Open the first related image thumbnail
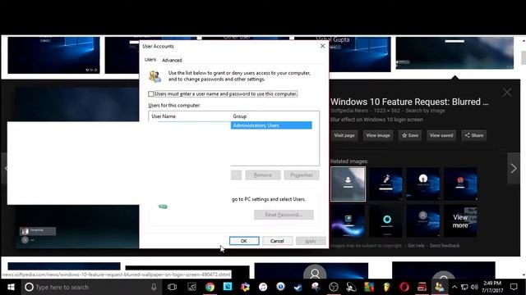 coord(348,184)
